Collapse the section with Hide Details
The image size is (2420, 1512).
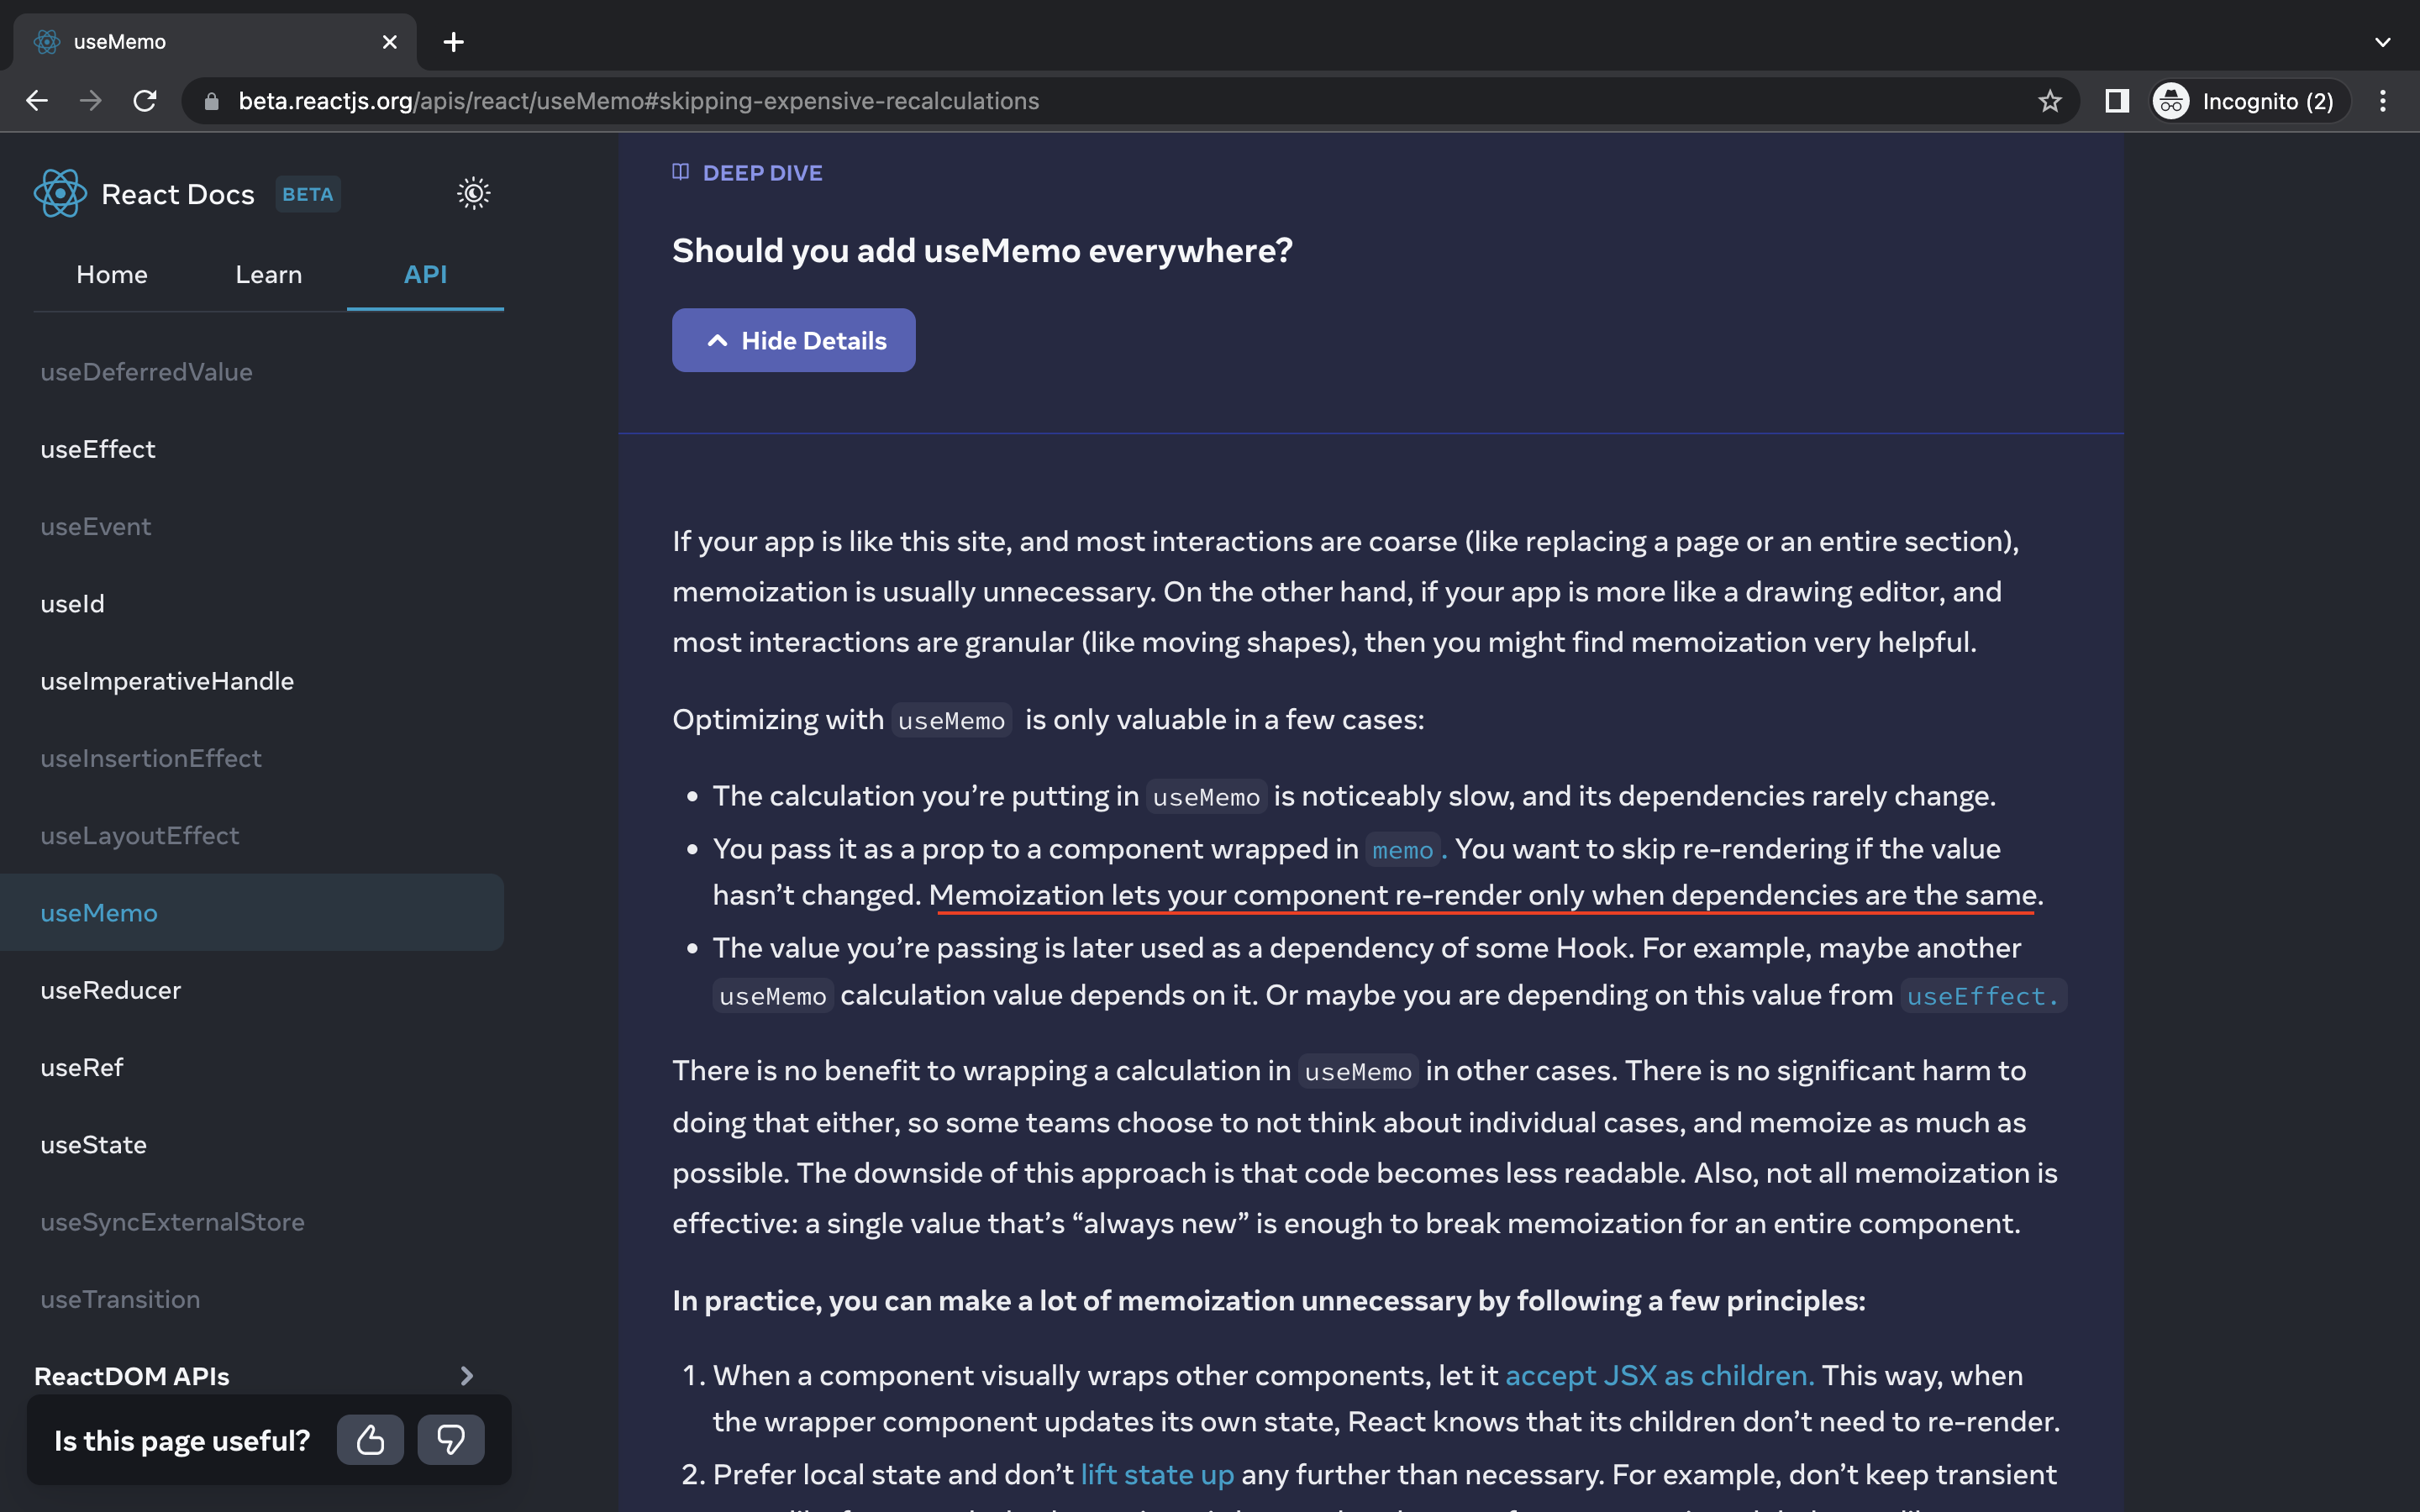[793, 340]
